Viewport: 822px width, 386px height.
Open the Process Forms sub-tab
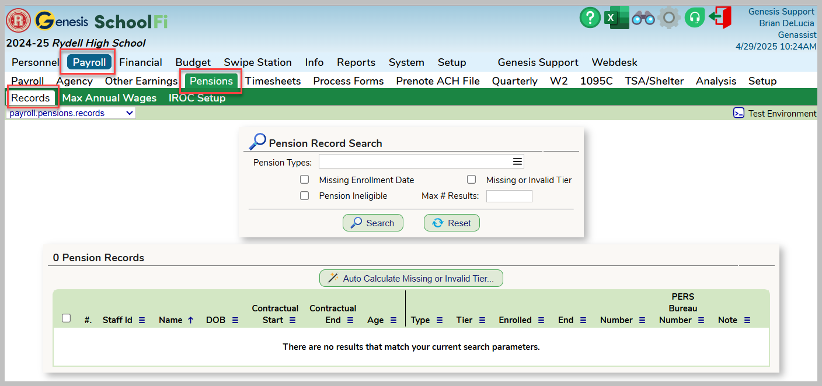(x=349, y=81)
